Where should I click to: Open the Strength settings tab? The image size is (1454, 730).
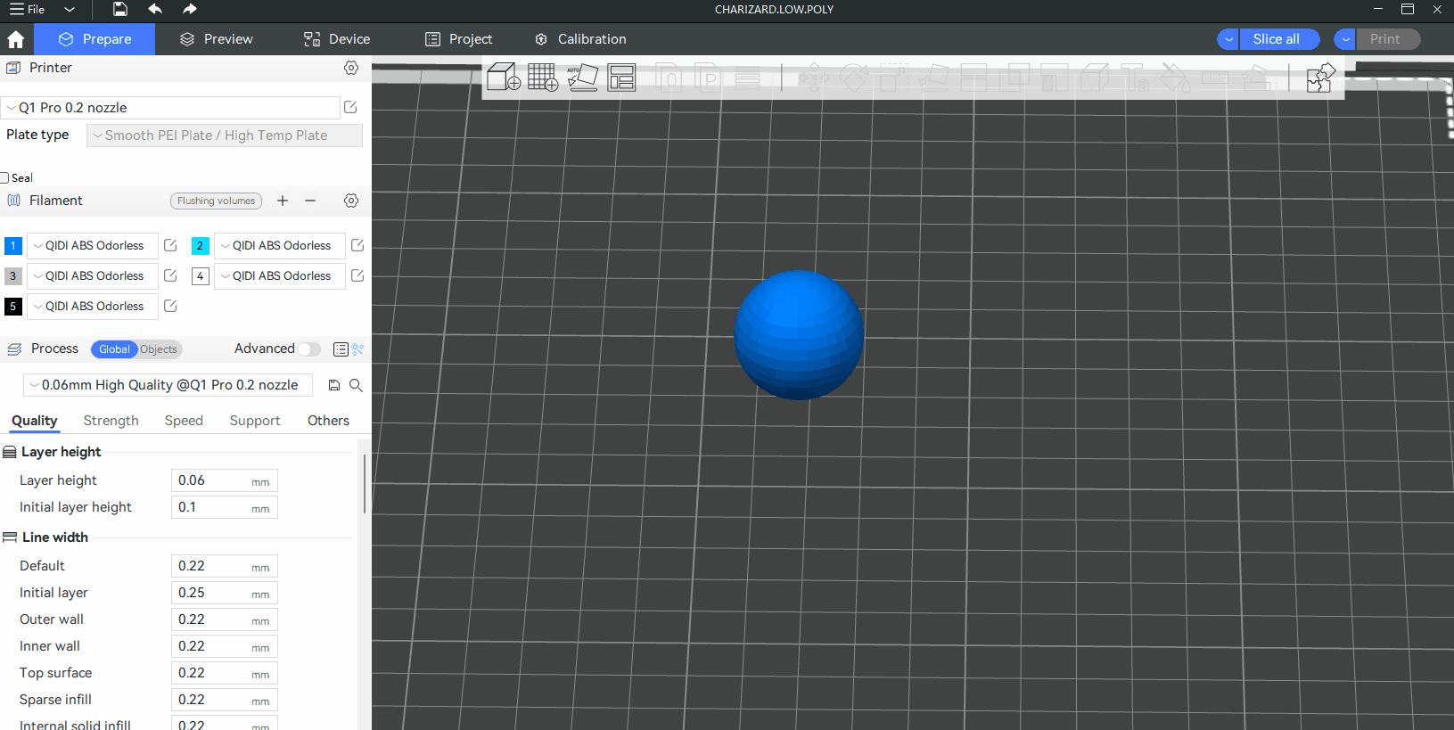111,421
